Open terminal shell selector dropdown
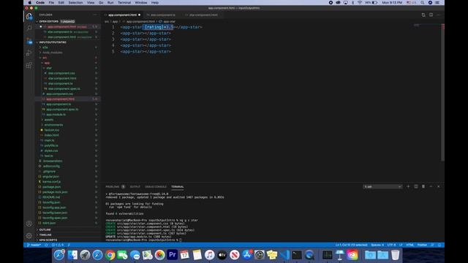Screen dimensions: 468x263 [382, 187]
